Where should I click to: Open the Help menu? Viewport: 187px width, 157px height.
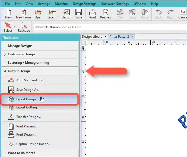pos(154,4)
